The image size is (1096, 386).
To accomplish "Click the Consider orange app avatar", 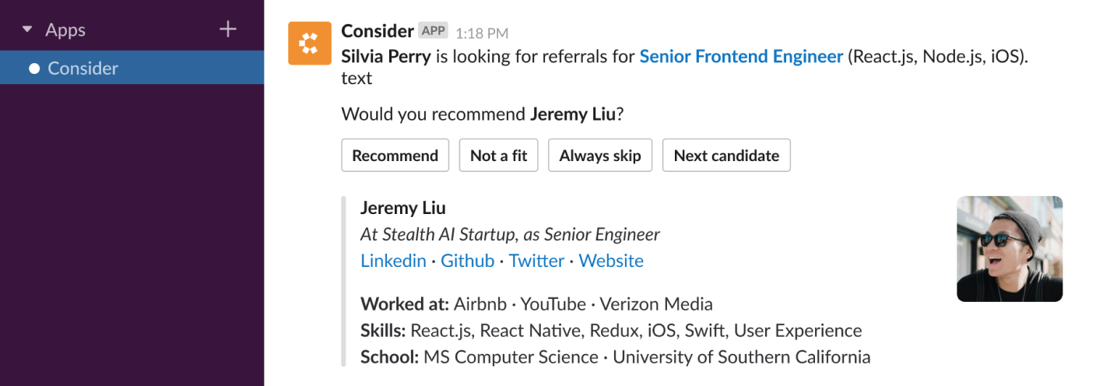I will tap(309, 43).
